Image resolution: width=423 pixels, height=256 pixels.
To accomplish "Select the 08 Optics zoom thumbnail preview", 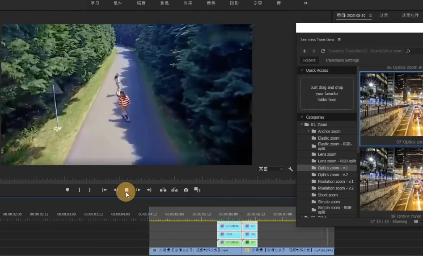I will pyautogui.click(x=391, y=179).
